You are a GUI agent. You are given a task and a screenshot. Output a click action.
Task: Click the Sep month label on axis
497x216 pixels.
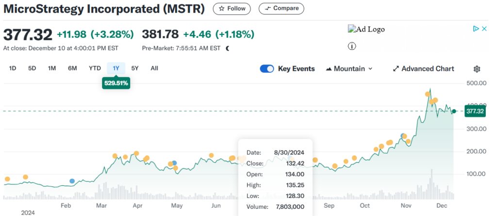(330, 206)
